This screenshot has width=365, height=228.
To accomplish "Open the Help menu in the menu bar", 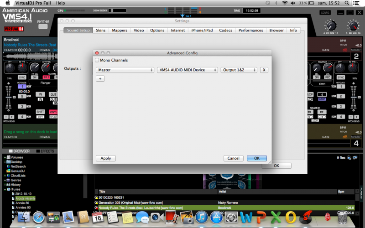I will pos(61,3).
